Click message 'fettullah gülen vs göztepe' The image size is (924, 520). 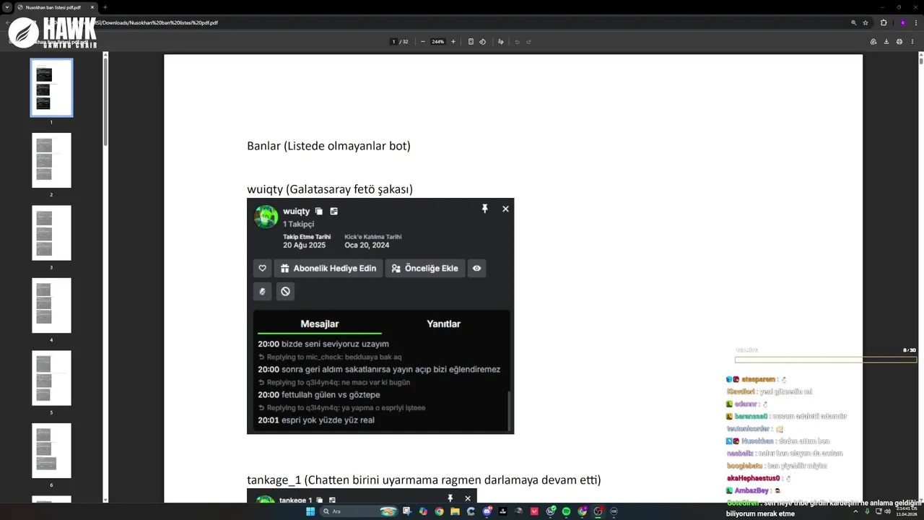coord(319,395)
